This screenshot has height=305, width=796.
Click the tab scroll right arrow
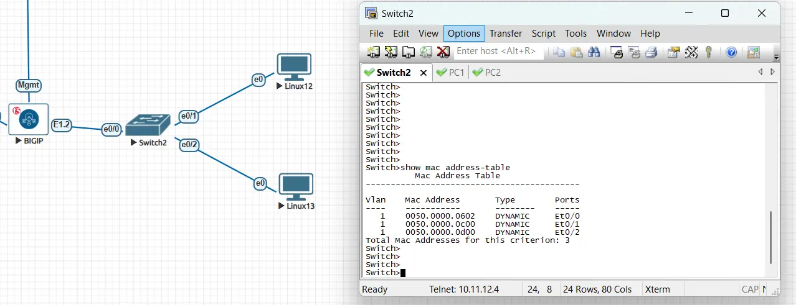click(772, 72)
